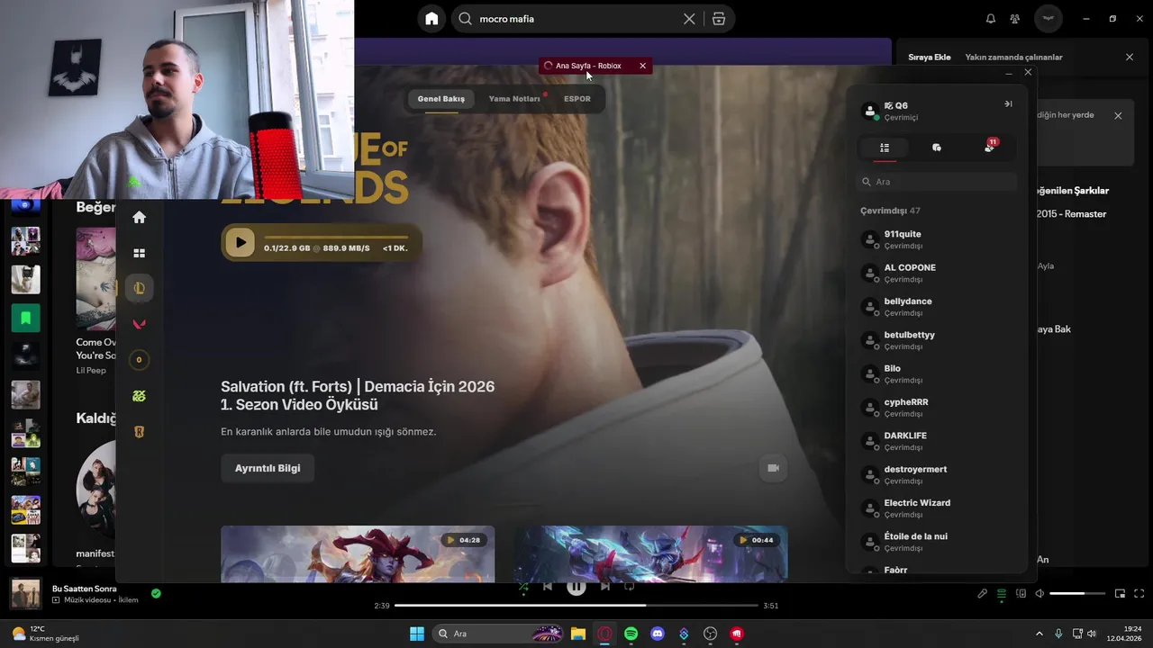Skip to next track in Spotify
Image resolution: width=1153 pixels, height=648 pixels.
[x=605, y=587]
